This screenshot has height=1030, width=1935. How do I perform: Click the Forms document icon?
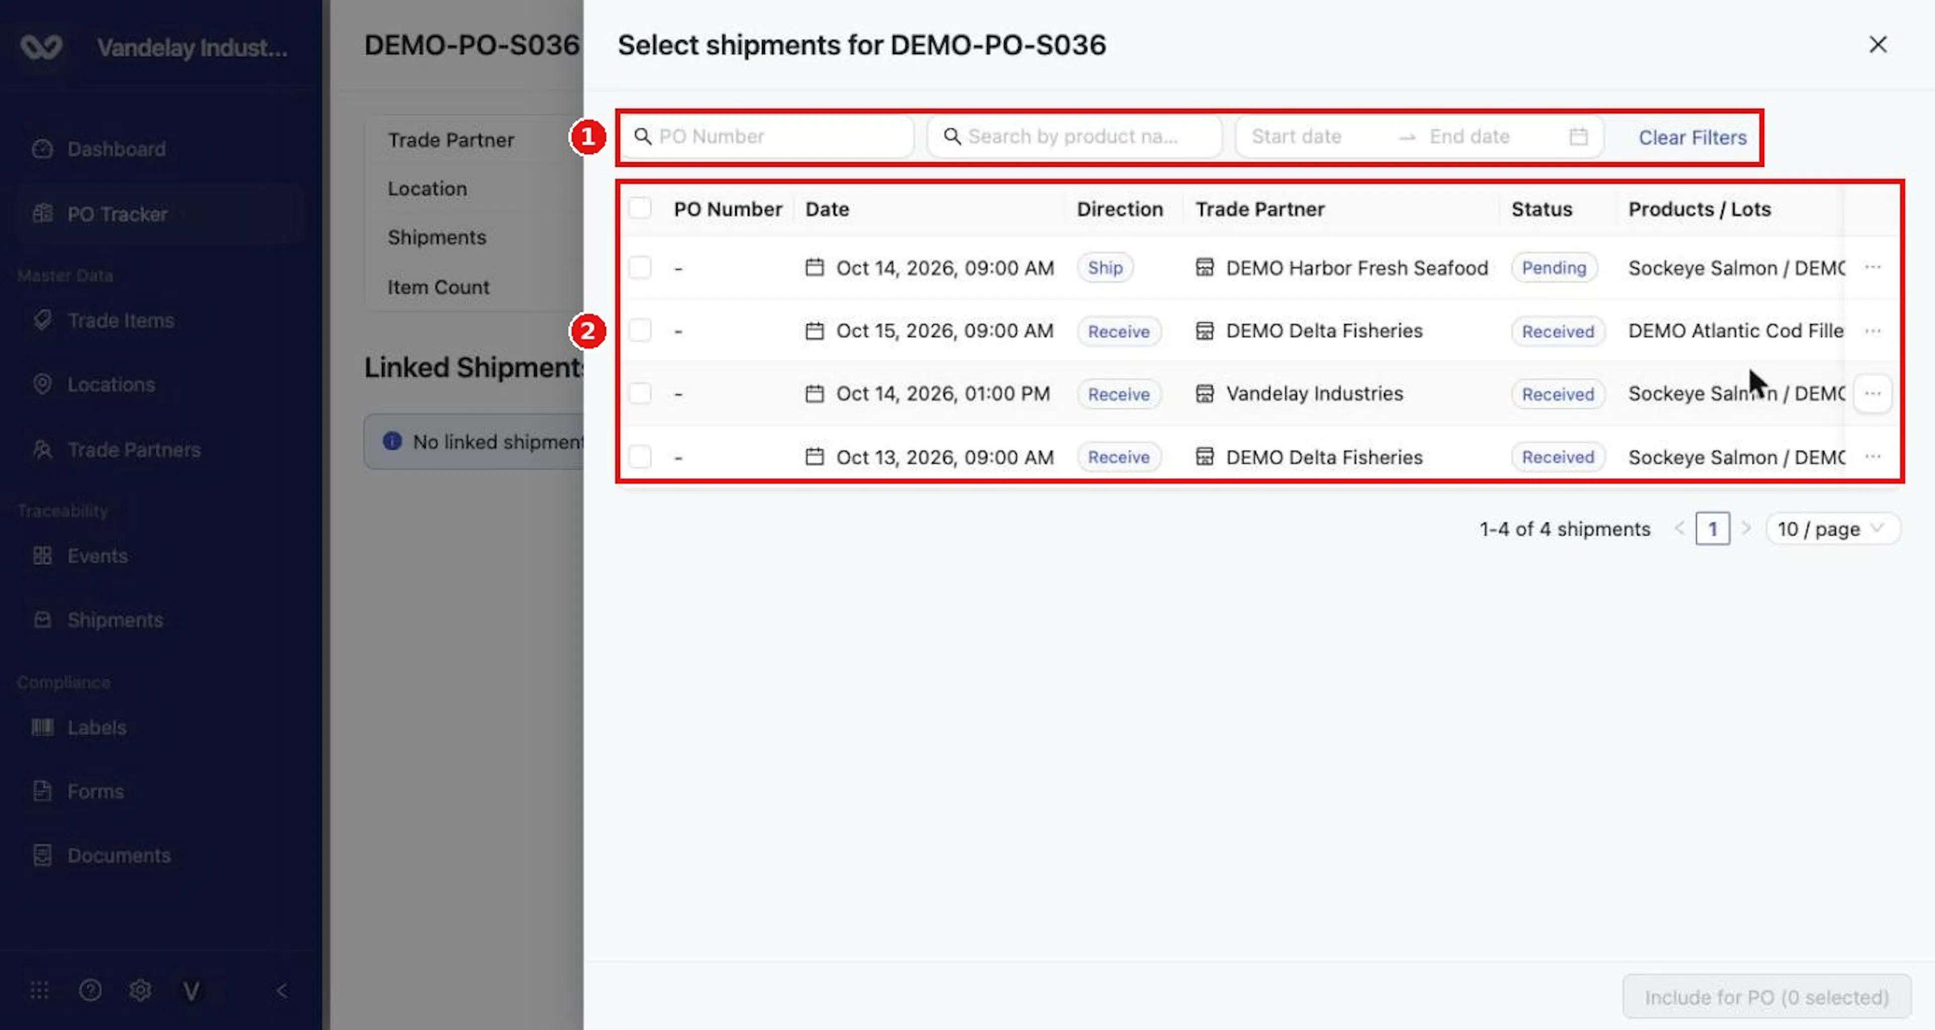[43, 791]
